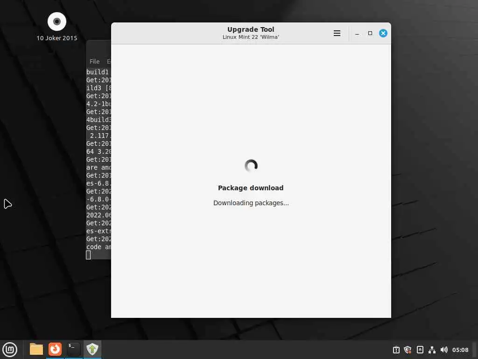Click the terminal cursor block in terminal window
This screenshot has width=478, height=359.
[88, 255]
